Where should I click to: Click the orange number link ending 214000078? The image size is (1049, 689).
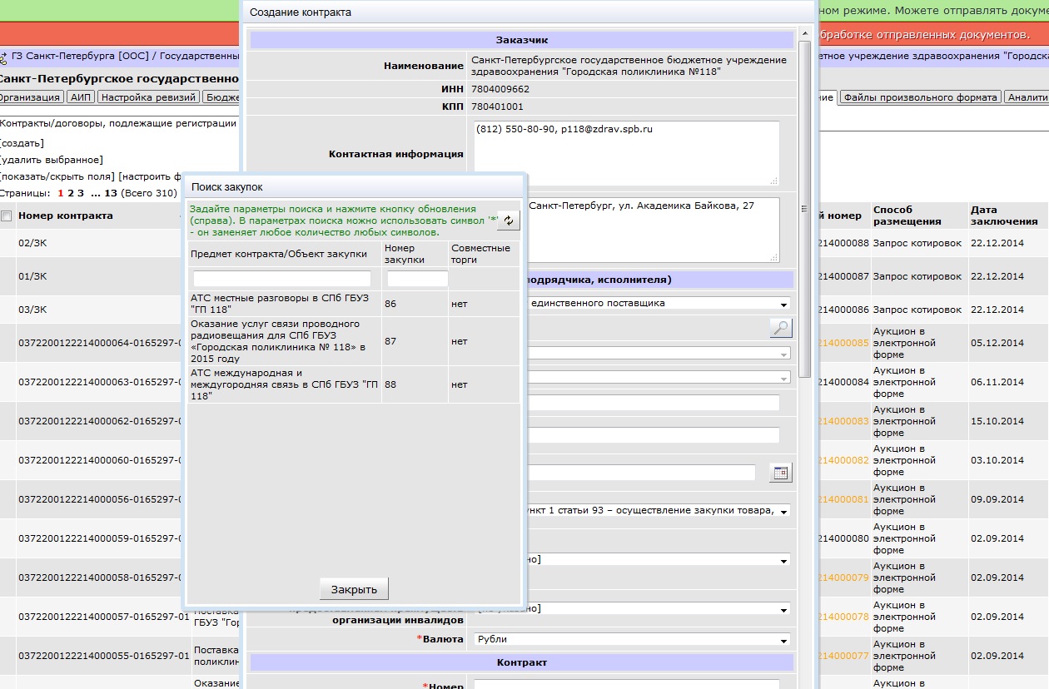844,617
